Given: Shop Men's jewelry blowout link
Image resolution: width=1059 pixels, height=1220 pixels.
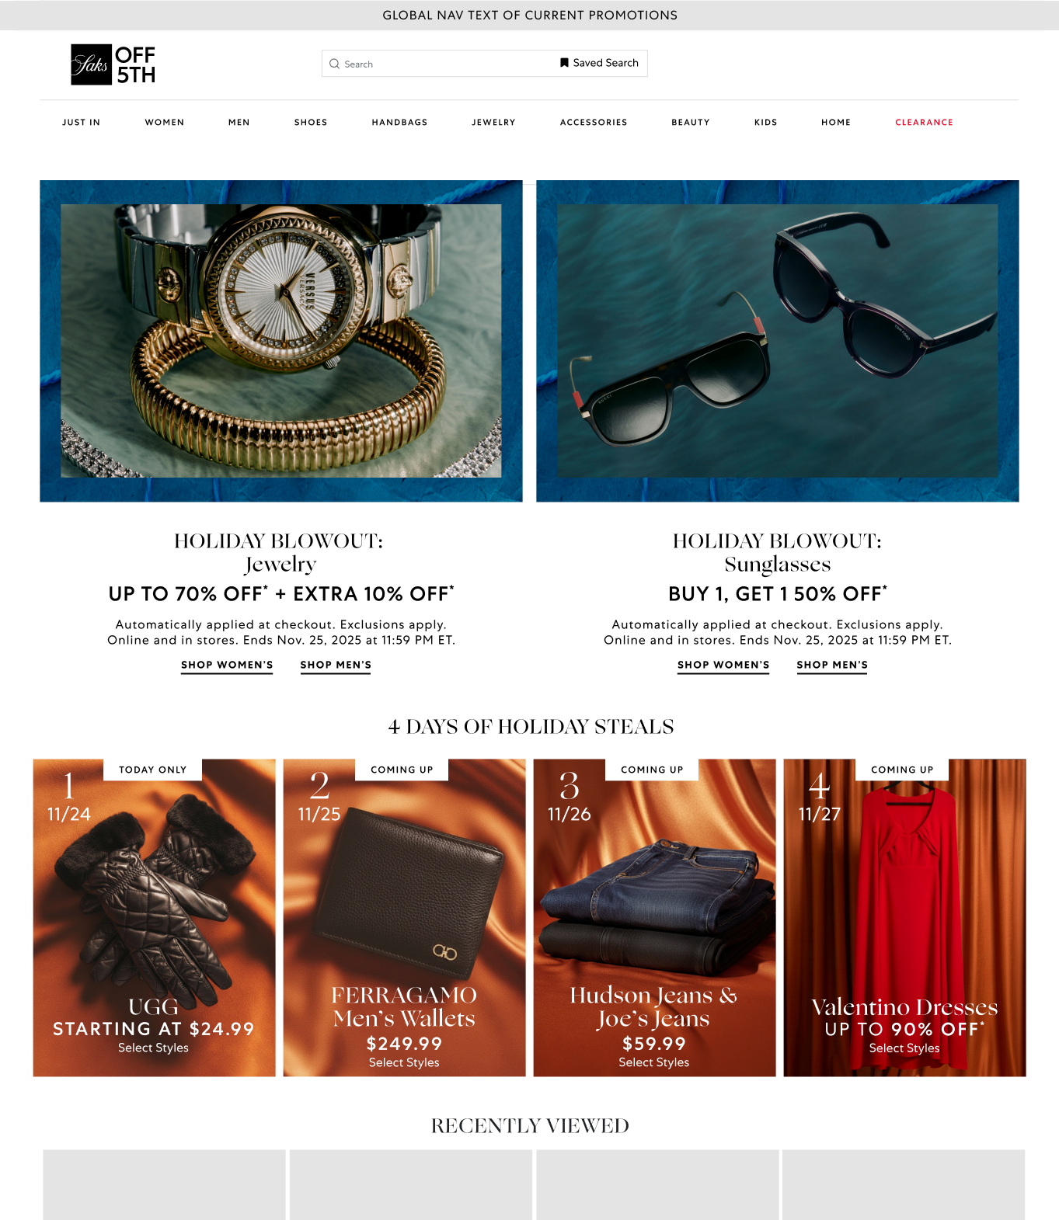Looking at the screenshot, I should tap(336, 666).
